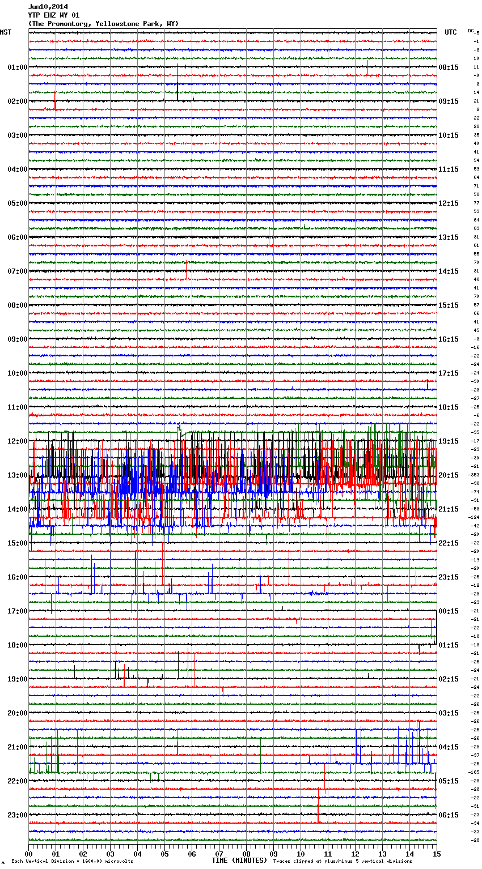The image size is (482, 869).
Task: Click the Jun10,2014 date header
Action: [48, 7]
